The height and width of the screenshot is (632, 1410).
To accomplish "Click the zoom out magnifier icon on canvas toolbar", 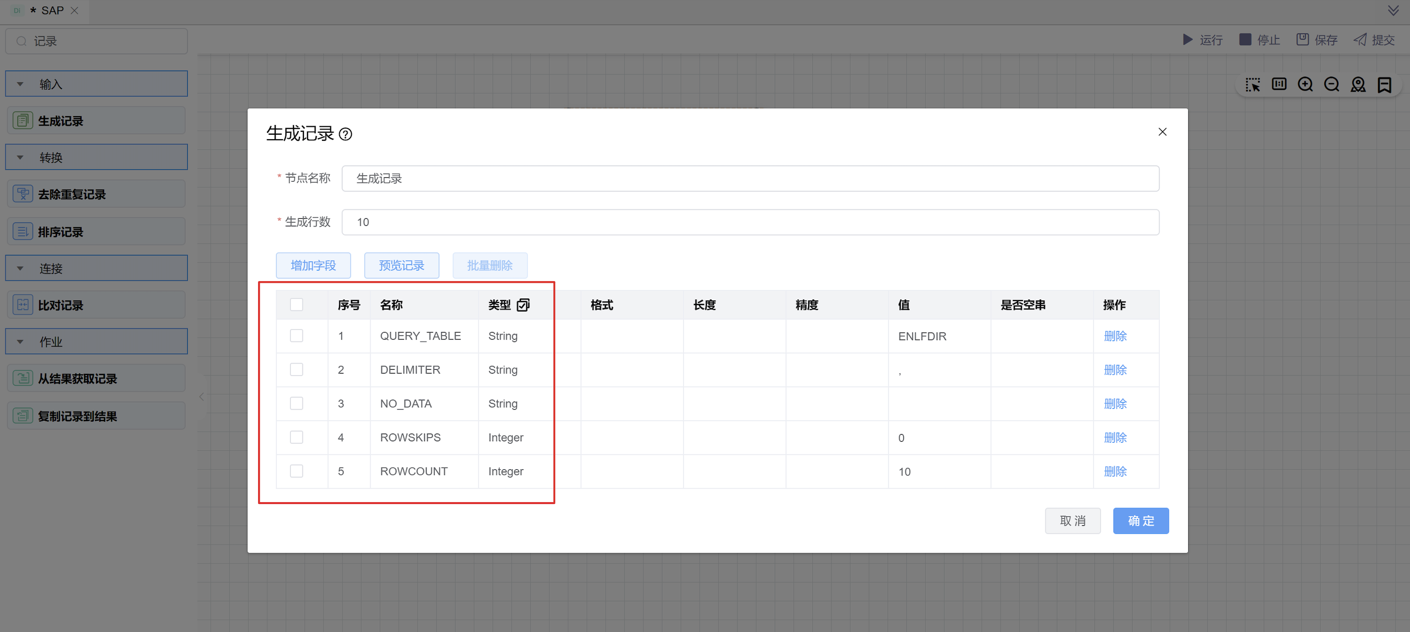I will coord(1331,84).
